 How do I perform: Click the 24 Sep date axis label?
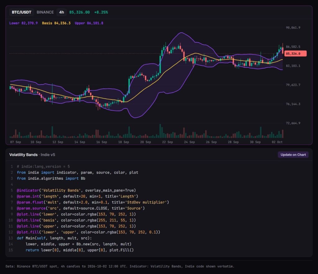point(189,142)
